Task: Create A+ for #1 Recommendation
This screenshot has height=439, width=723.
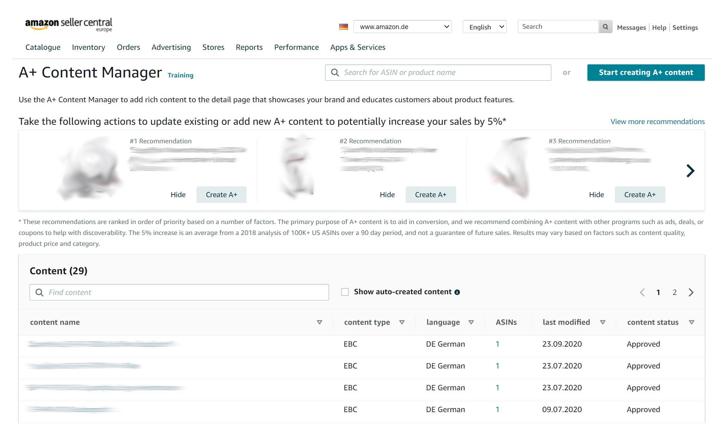Action: [222, 195]
